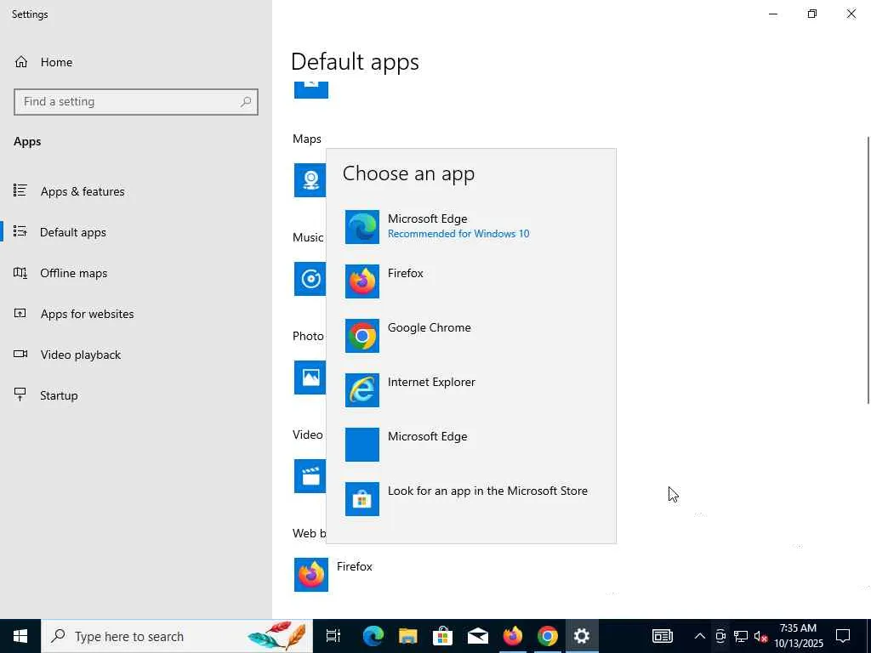Click the current Web browser Firefox icon
Image resolution: width=871 pixels, height=653 pixels.
point(311,575)
